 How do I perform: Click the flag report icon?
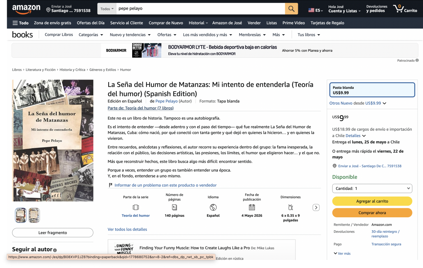click(110, 185)
